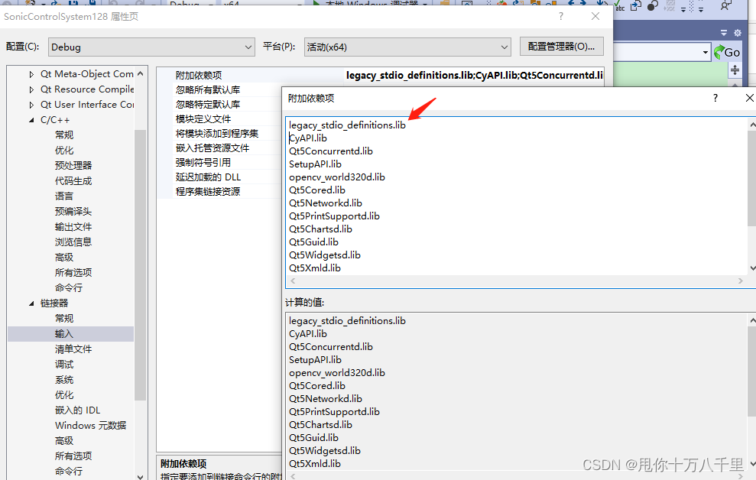Click opencv_world320d.lib in the editable list

click(337, 177)
